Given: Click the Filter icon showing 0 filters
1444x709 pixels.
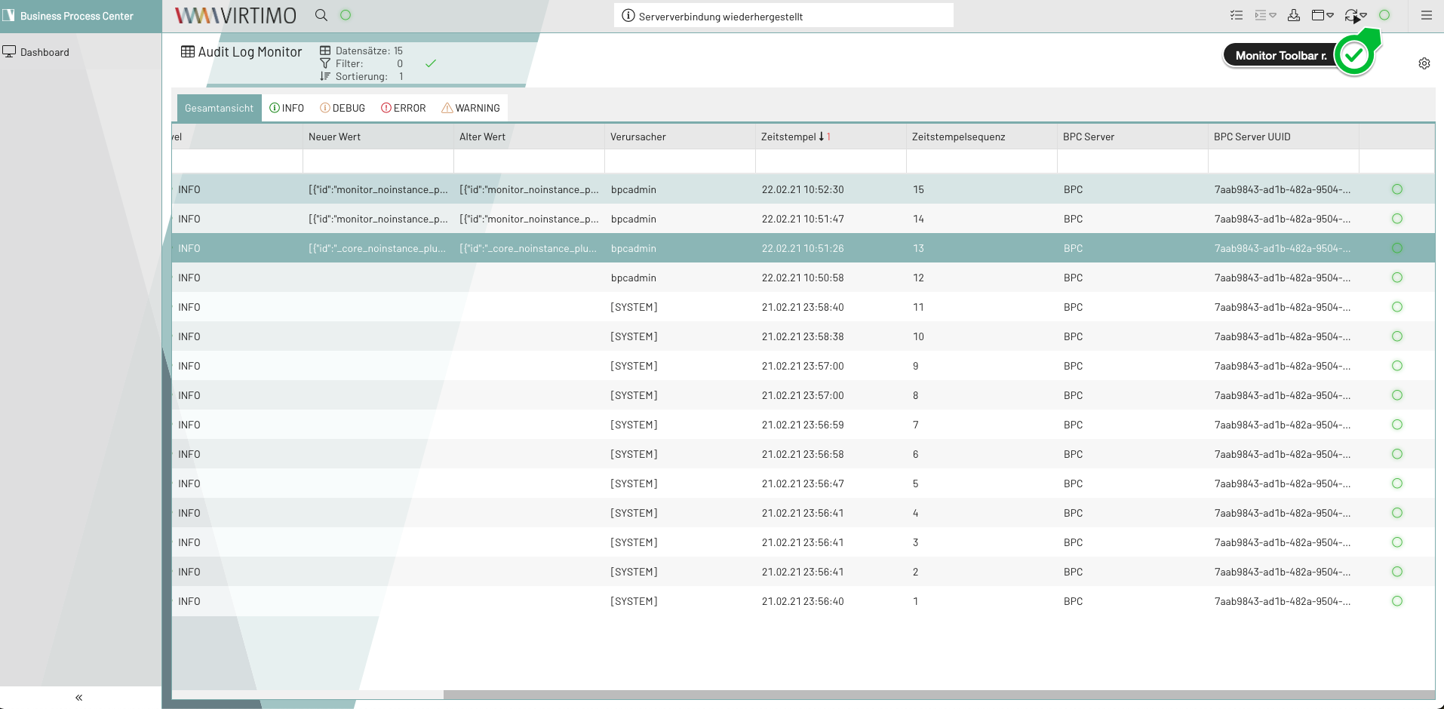Looking at the screenshot, I should click(325, 63).
